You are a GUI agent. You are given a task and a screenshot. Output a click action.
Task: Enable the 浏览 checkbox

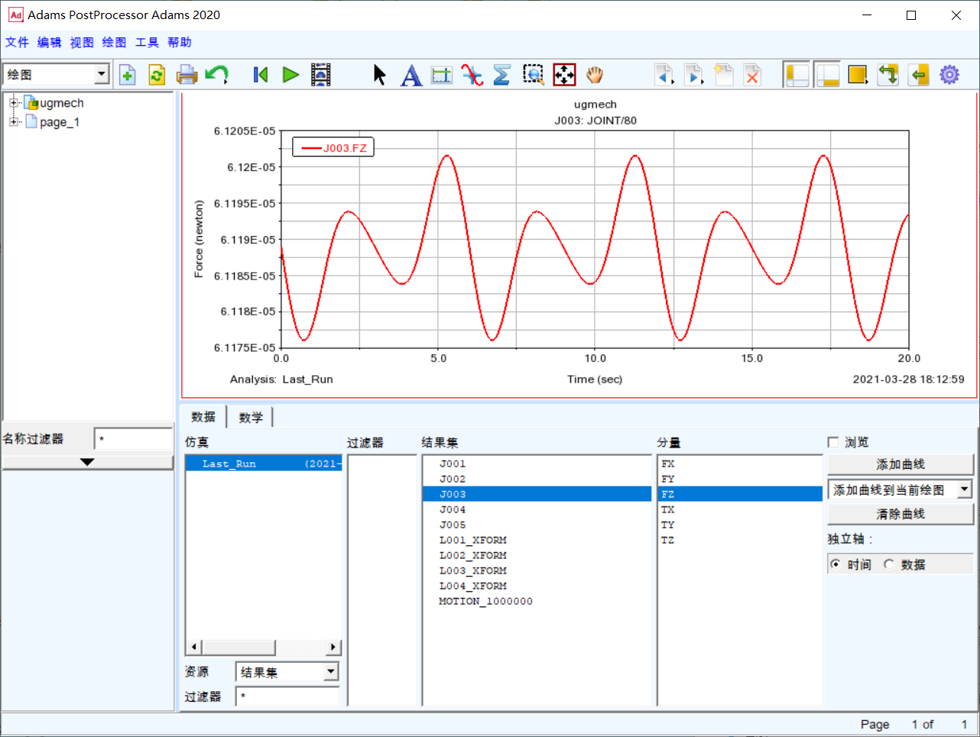(x=833, y=442)
